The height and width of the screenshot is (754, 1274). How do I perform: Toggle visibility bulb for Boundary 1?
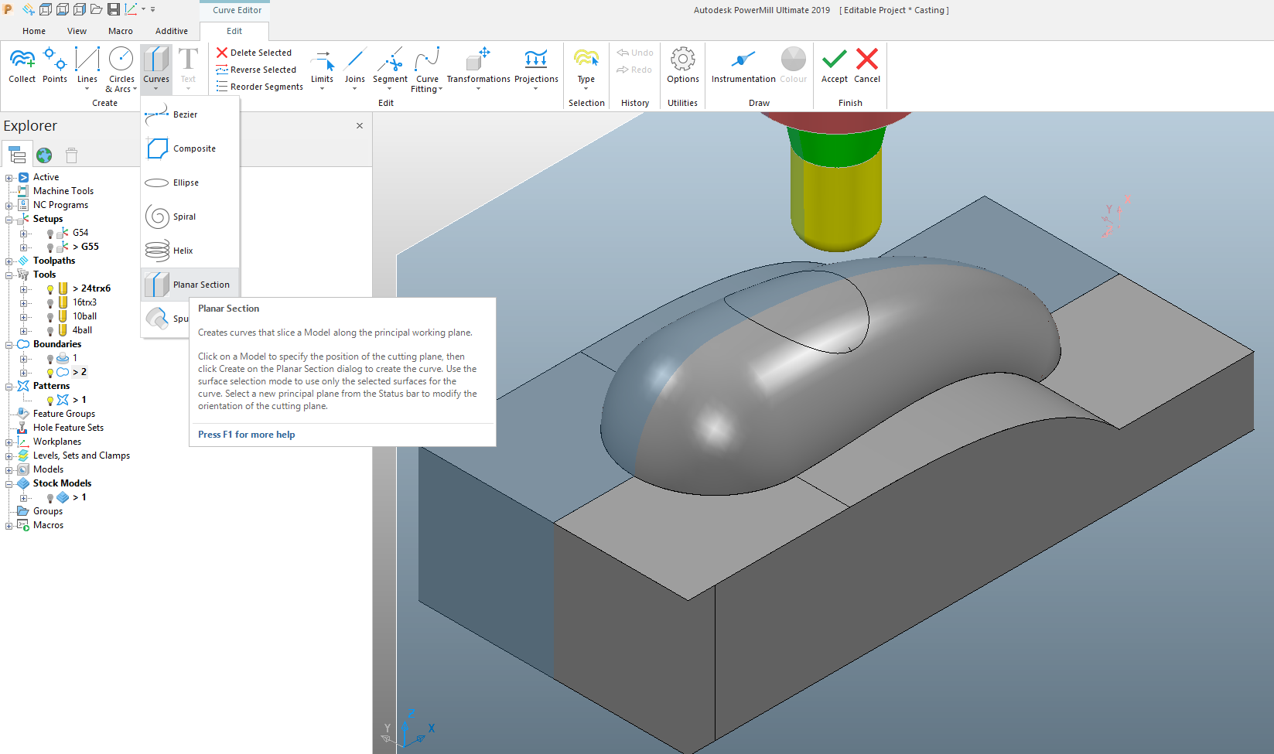[50, 357]
